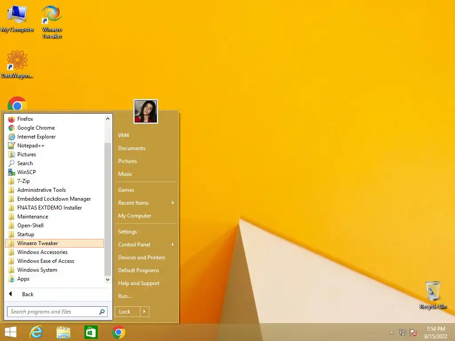
Task: Open Windows Store from the taskbar
Action: (91, 332)
